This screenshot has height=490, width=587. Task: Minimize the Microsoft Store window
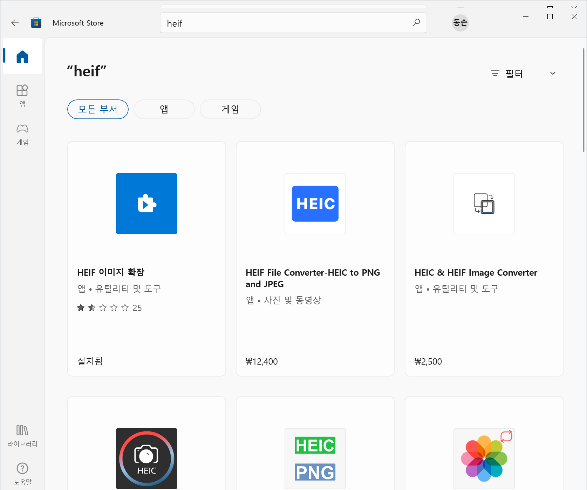[526, 17]
